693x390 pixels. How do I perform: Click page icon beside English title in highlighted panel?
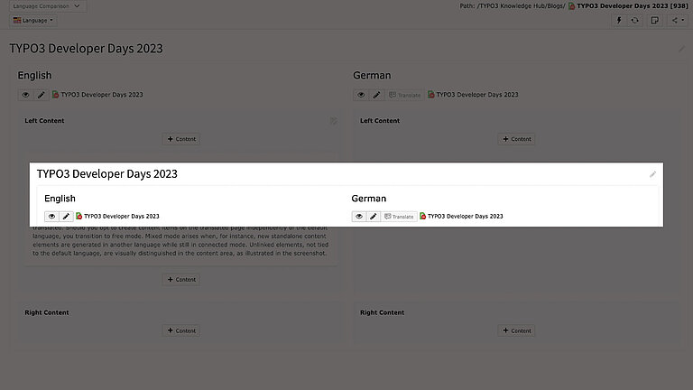79,217
